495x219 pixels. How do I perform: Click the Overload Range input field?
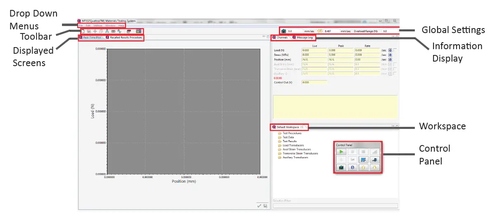(x=390, y=31)
